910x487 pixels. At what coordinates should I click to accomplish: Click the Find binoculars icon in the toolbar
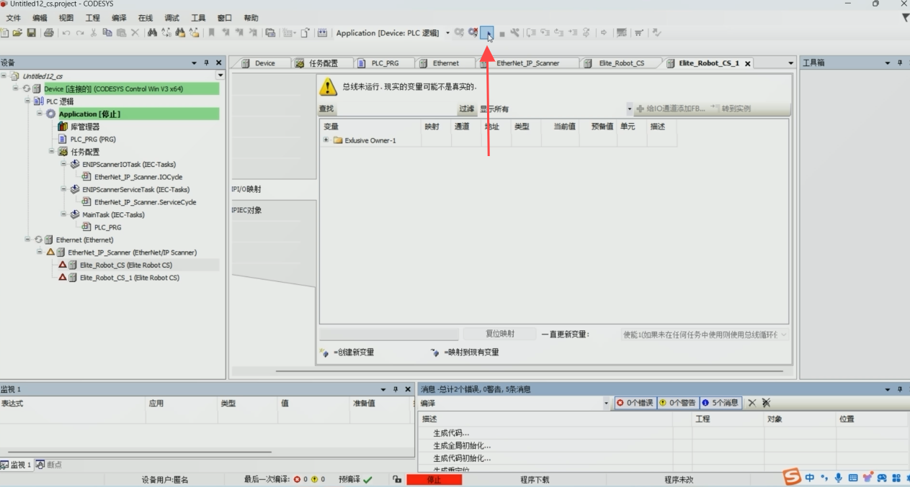click(152, 32)
